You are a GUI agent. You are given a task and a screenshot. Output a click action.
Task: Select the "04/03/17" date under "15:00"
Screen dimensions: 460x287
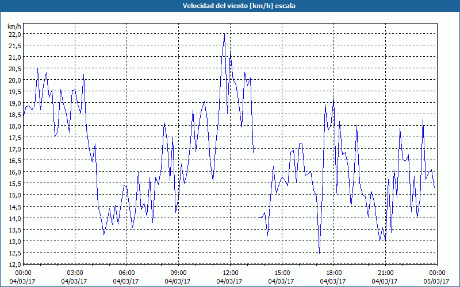point(281,281)
